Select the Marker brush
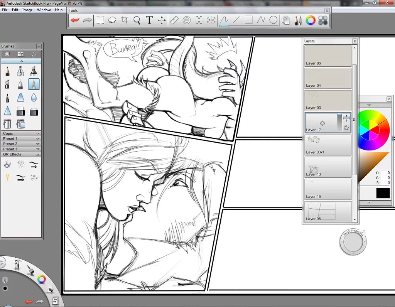 [x=34, y=71]
